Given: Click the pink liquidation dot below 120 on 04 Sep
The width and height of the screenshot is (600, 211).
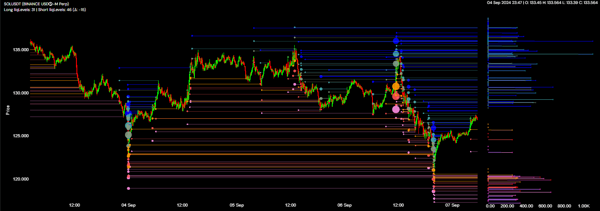Looking at the screenshot, I should point(129,188).
